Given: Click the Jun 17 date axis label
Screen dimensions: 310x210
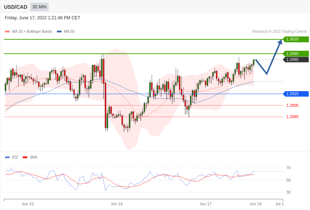Looking at the screenshot, I should tap(206, 204).
